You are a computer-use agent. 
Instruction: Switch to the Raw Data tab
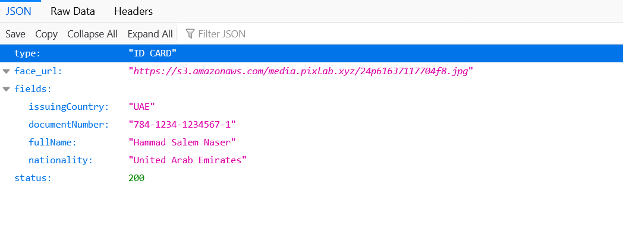73,11
